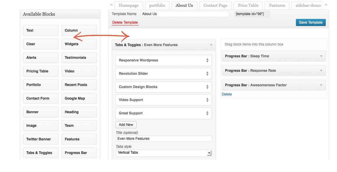Select Testimonials block
The image size is (337, 172).
79,58
